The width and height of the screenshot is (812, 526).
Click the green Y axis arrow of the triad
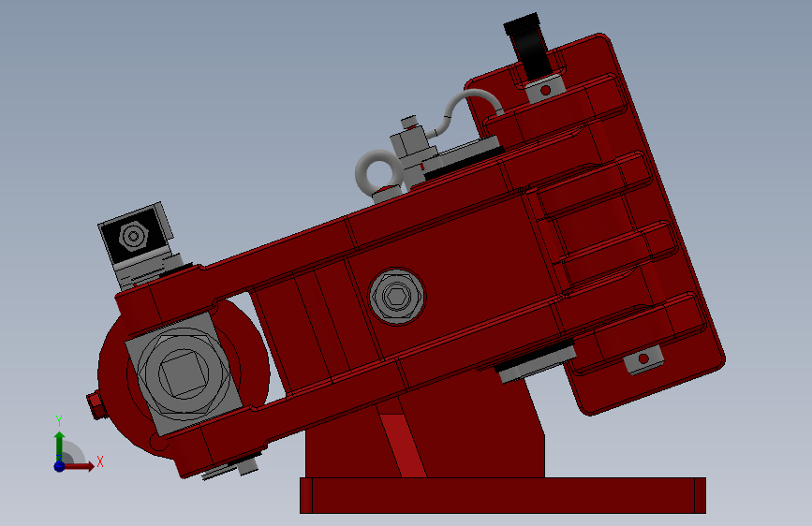click(60, 446)
